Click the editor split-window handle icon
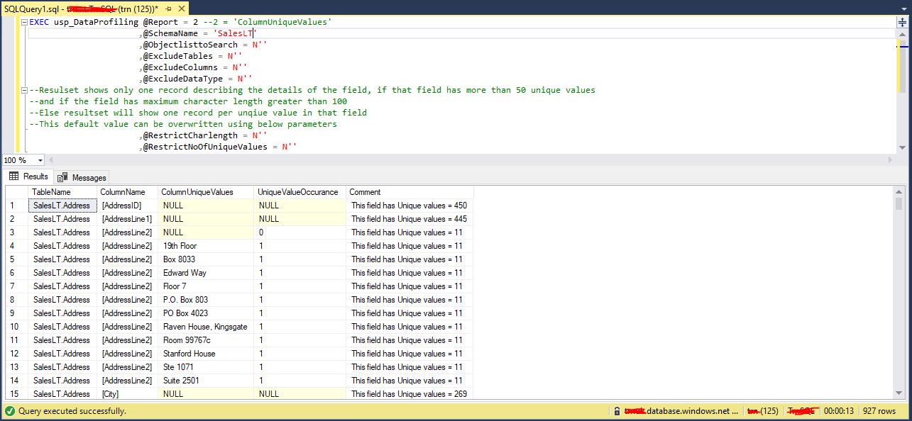Screen dimensions: 912x421 pos(902,22)
